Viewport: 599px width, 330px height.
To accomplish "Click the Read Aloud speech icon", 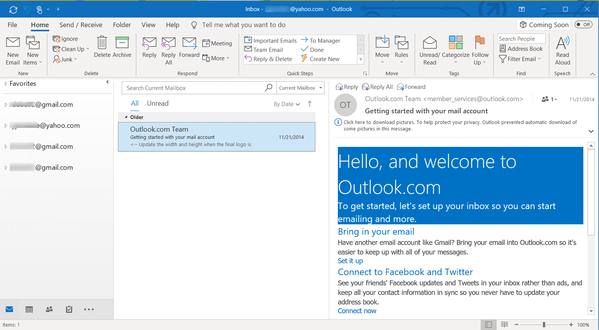I will (563, 43).
